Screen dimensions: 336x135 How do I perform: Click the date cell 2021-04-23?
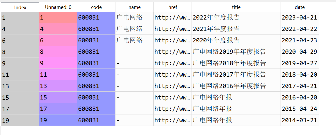(300, 40)
